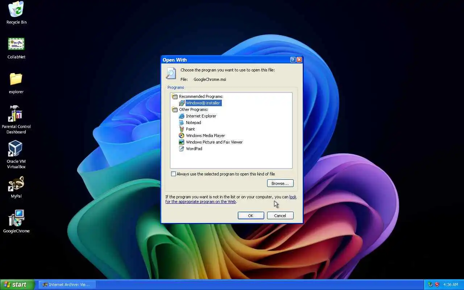Click the Picture and Fax Viewer icon
Viewport: 464px width, 290px height.
(x=182, y=142)
